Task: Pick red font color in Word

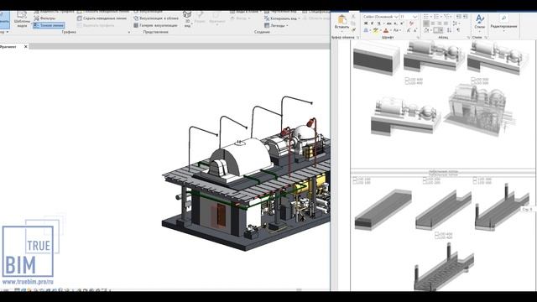Action: [386, 30]
